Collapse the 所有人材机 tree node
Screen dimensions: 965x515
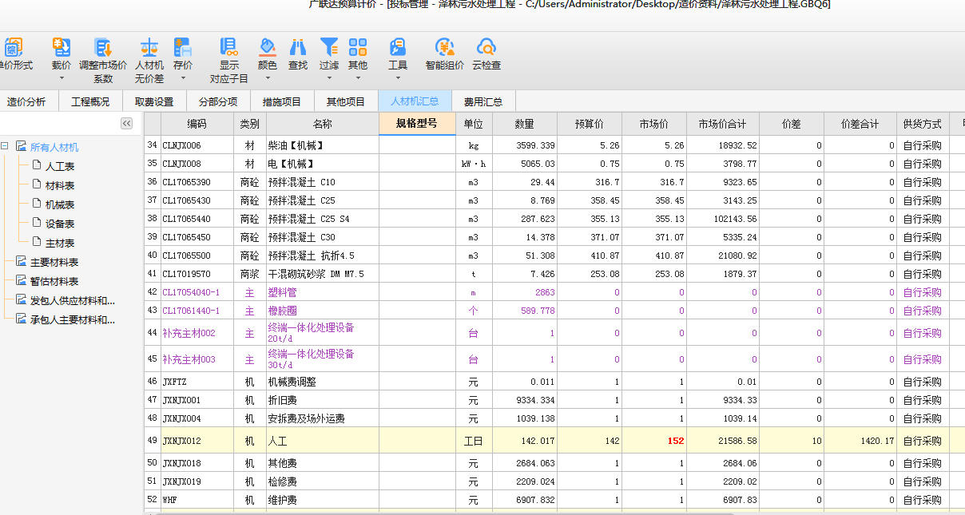click(x=5, y=147)
